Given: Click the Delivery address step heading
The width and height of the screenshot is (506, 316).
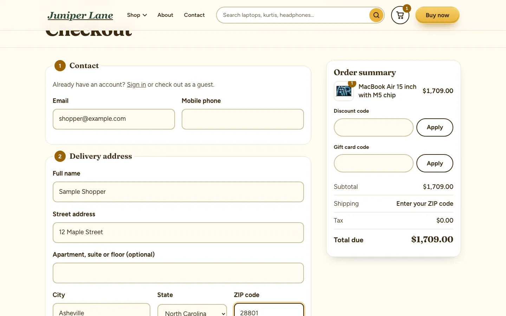Looking at the screenshot, I should coord(101,156).
